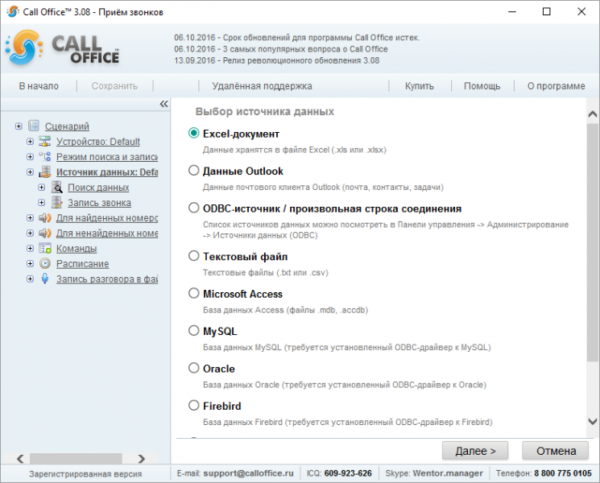Click the Зарегистрированная версия status text
This screenshot has height=483, width=600.
pos(85,474)
